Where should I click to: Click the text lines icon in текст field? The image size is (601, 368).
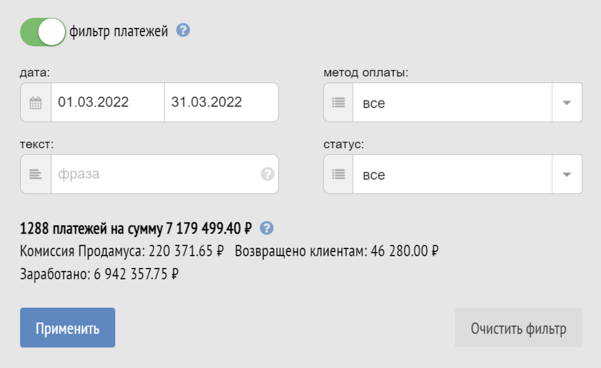pyautogui.click(x=36, y=174)
